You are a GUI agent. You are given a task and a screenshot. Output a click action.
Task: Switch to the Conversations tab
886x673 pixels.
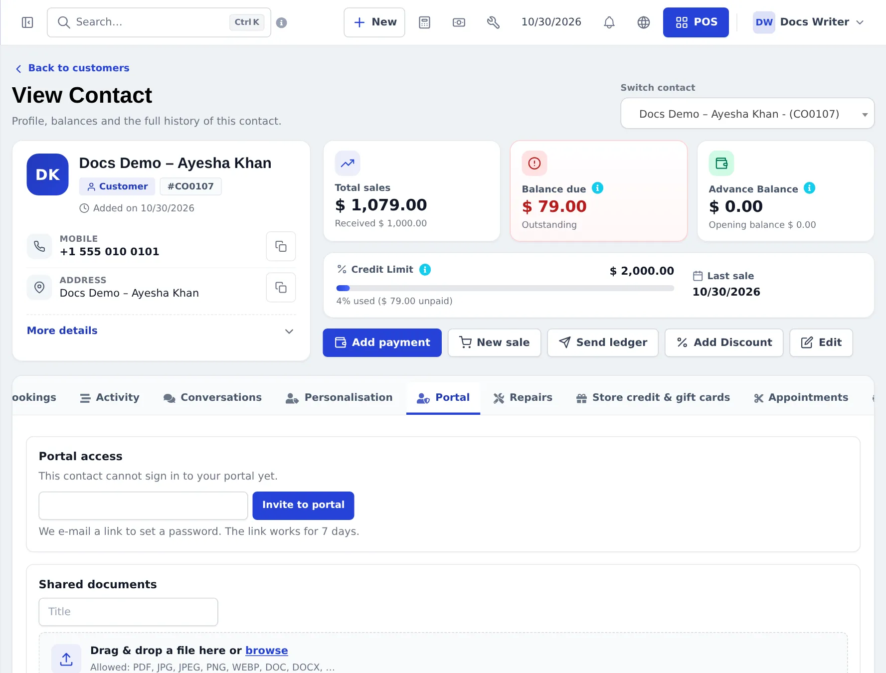212,398
